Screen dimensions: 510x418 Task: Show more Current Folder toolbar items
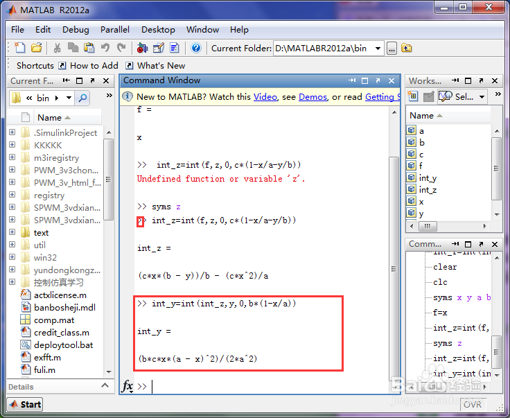coord(109,96)
